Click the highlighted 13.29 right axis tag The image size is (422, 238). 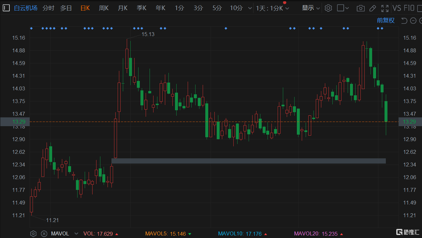[x=410, y=122]
